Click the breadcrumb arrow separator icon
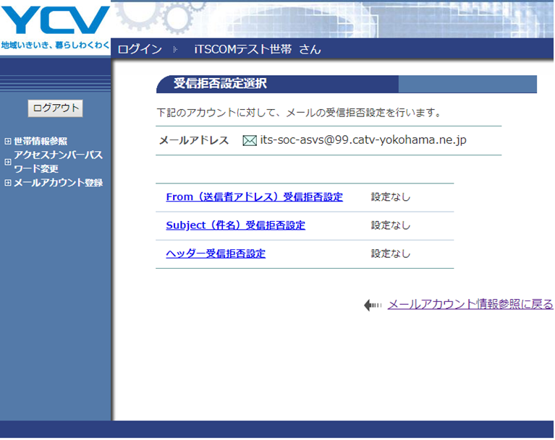This screenshot has width=555, height=440. tap(175, 49)
